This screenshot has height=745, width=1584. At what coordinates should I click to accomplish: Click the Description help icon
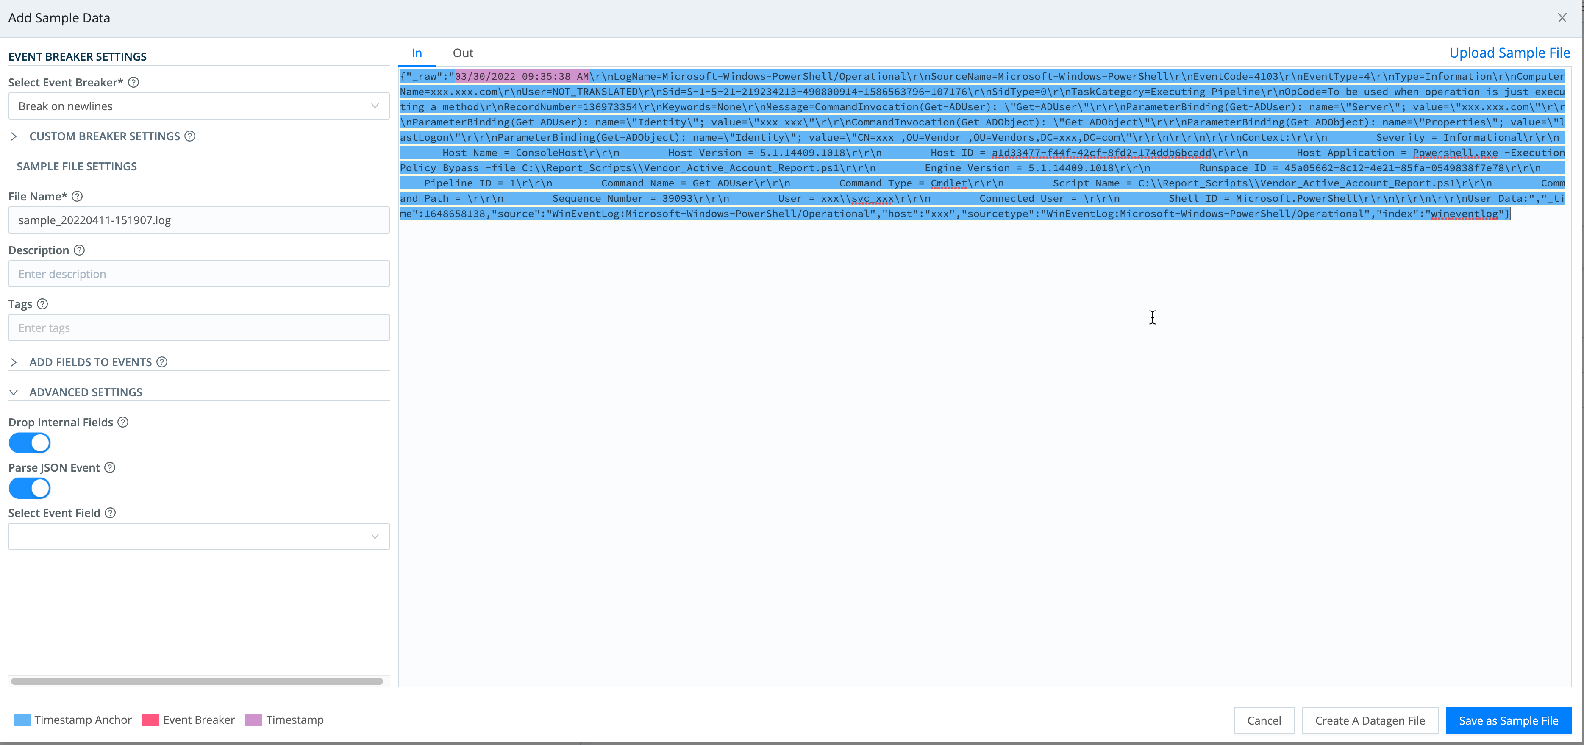click(79, 250)
